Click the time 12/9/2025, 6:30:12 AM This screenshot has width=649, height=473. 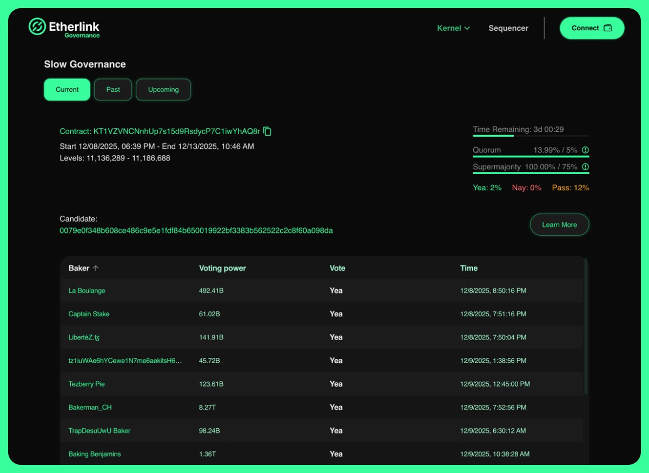[x=493, y=431]
